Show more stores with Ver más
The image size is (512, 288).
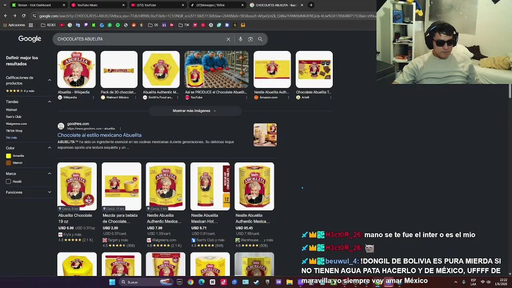12,138
